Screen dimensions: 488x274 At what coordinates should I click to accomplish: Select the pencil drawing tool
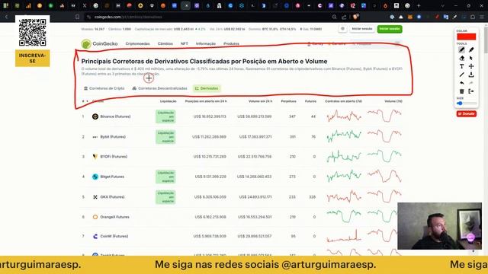461,49
